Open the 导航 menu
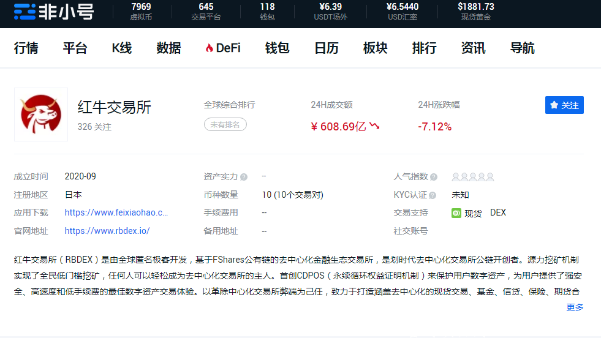 click(523, 48)
